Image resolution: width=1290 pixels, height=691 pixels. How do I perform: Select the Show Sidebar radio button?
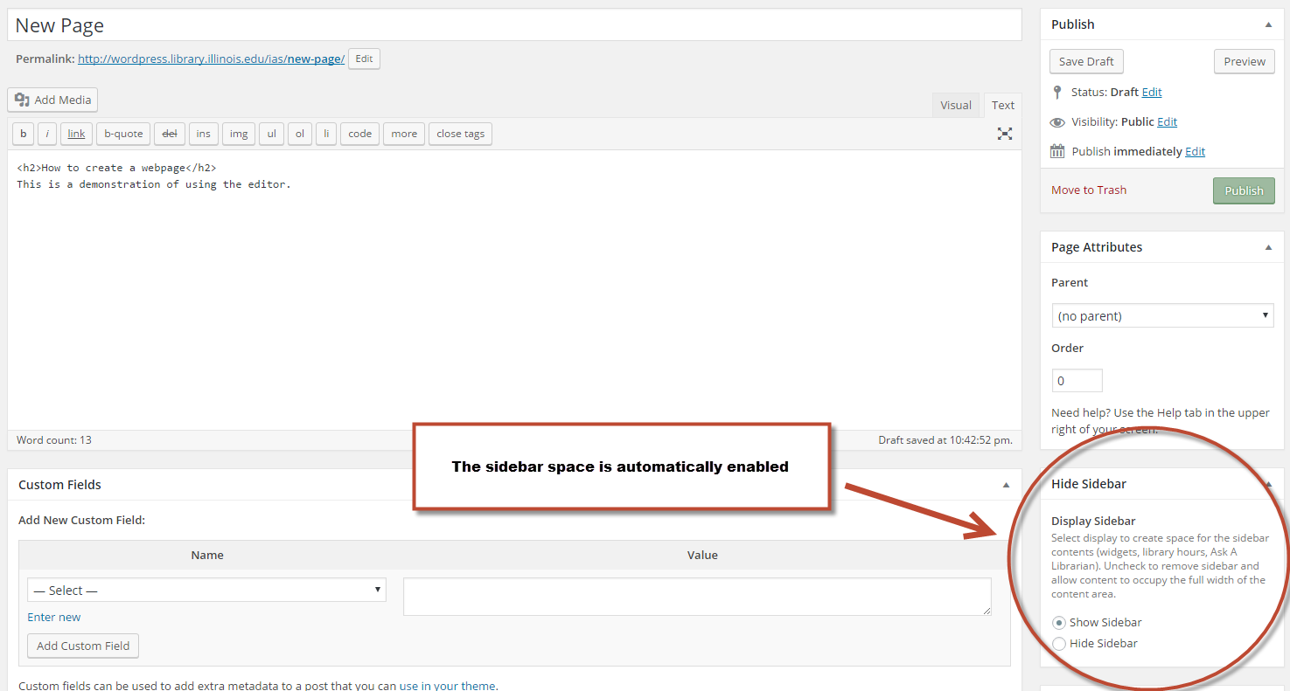1059,623
